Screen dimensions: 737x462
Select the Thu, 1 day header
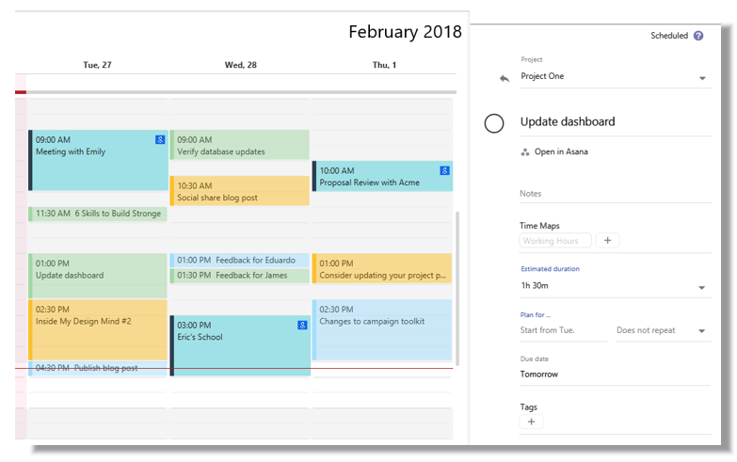pos(384,65)
